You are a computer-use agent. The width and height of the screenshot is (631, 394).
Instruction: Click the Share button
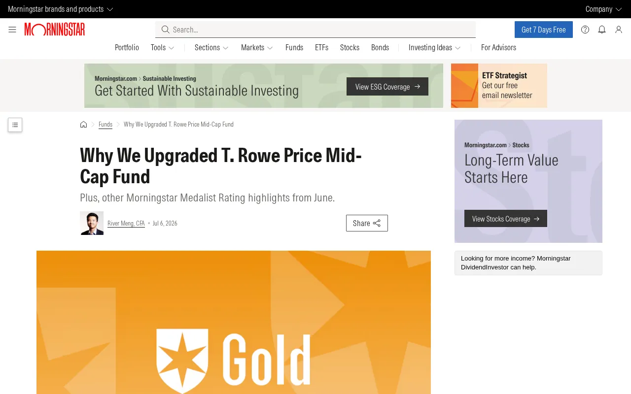pyautogui.click(x=367, y=223)
